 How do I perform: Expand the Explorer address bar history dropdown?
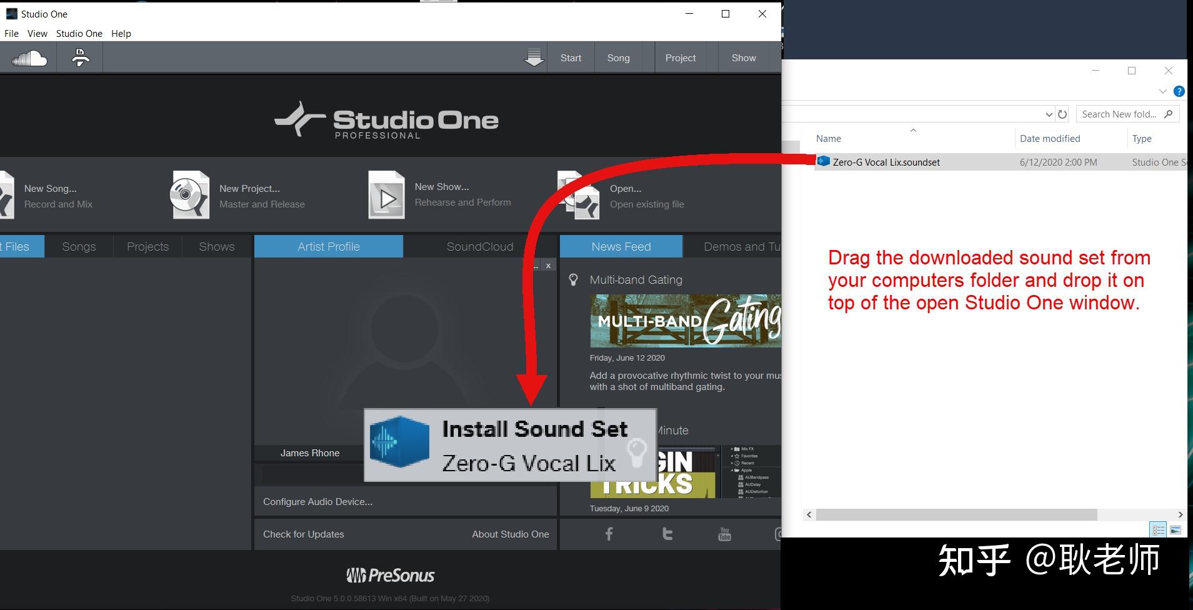pyautogui.click(x=1049, y=114)
